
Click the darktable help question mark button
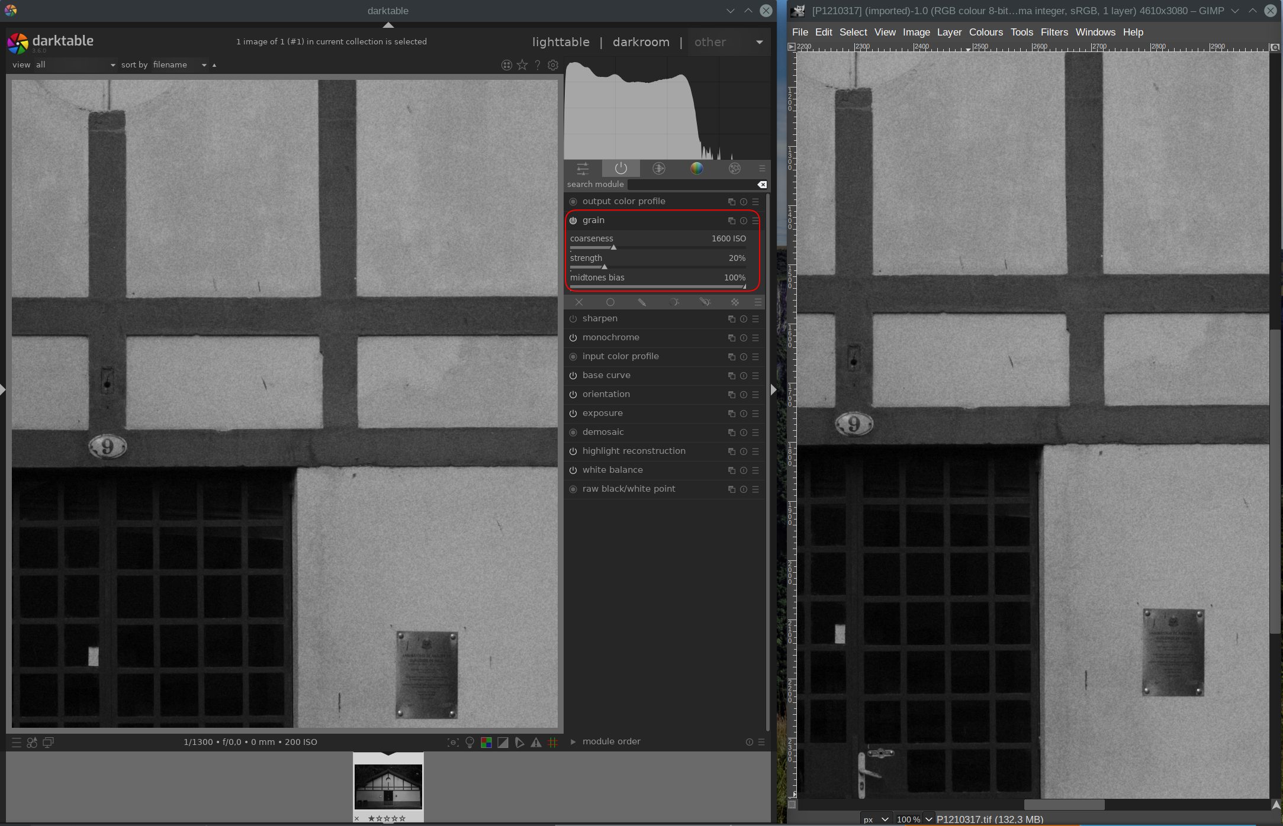pyautogui.click(x=538, y=65)
